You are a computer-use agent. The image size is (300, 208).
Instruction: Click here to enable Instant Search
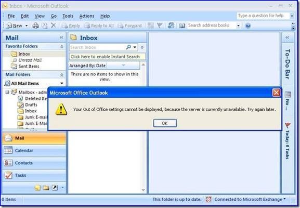point(107,57)
